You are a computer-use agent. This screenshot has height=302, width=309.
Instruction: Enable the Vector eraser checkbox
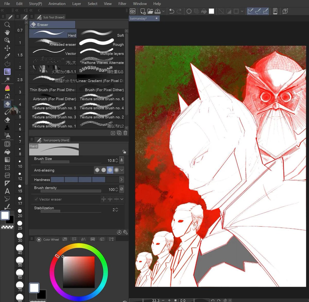(x=36, y=199)
